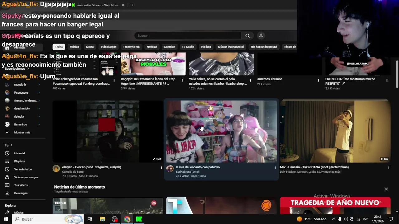Expand the Tú section chevron

12,145
